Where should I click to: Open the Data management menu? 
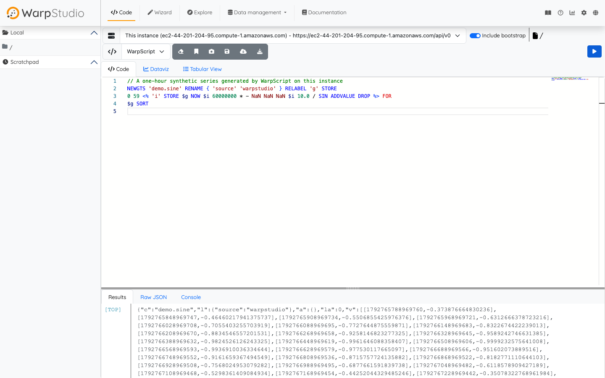[257, 13]
